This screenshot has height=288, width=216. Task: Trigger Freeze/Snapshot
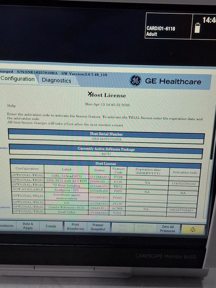98,227
